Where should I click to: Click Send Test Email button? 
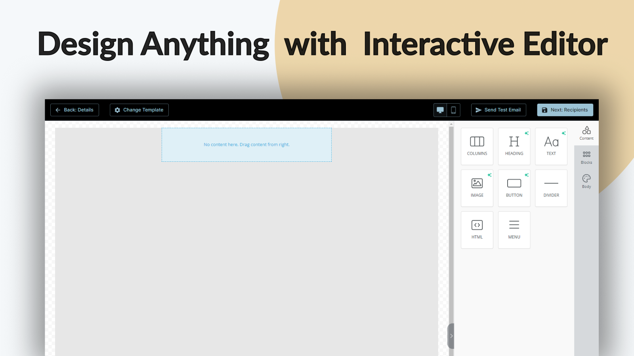pyautogui.click(x=498, y=110)
